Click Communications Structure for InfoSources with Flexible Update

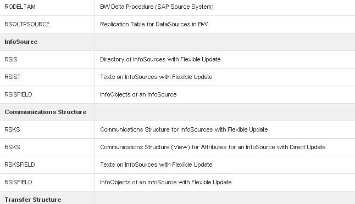point(184,129)
